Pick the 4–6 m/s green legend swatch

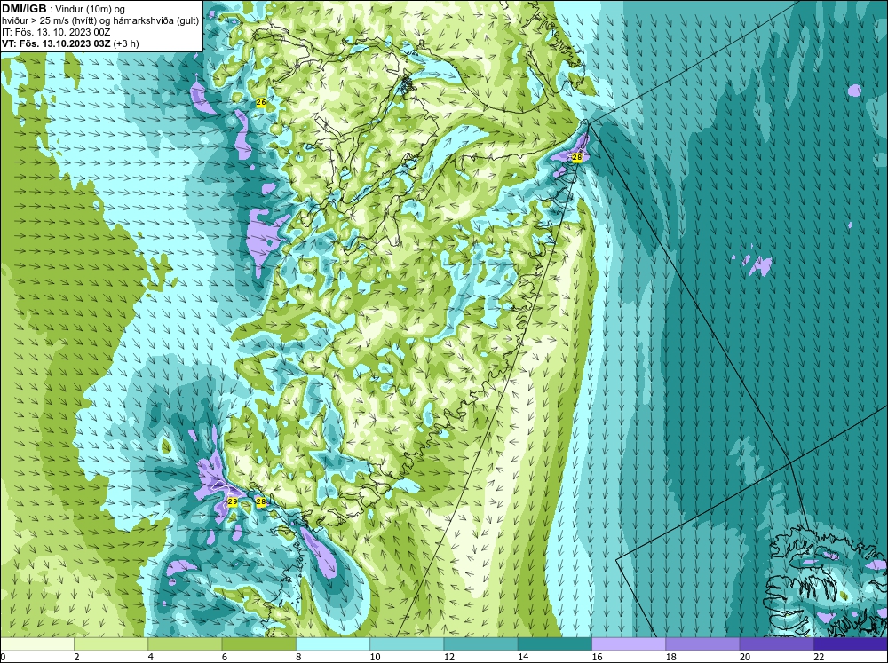186,644
